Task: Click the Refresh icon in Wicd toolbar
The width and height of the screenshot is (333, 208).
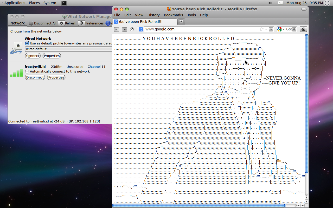Action: [x=61, y=23]
